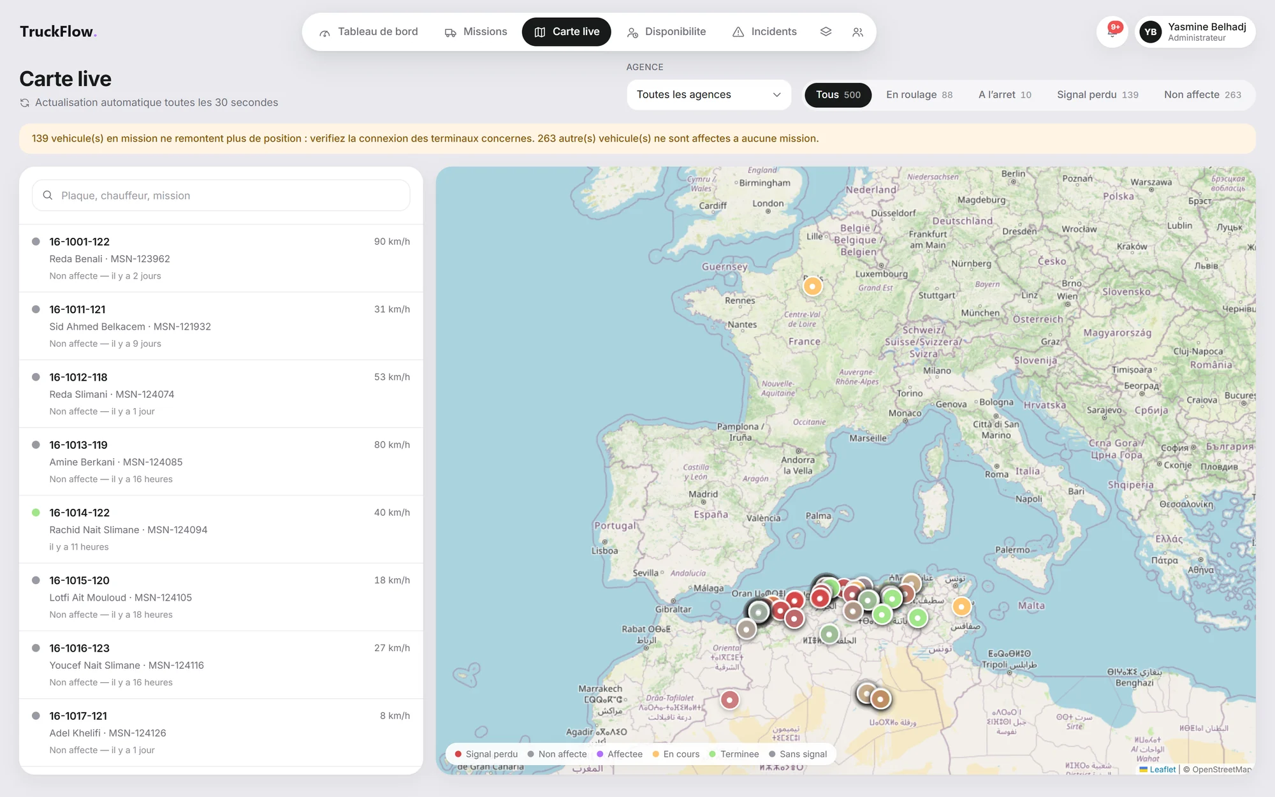Click the status dot of 16-1014-122
Viewport: 1275px width, 797px height.
pos(36,513)
